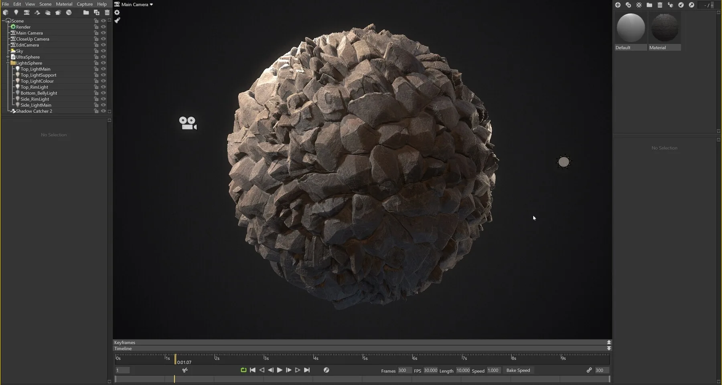Add a new mesh object with the cube icon
The width and height of the screenshot is (722, 385).
coord(6,12)
